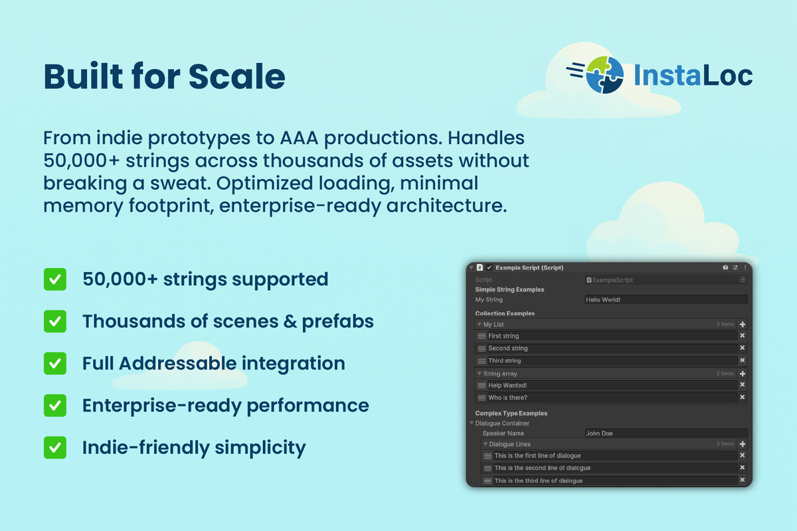Image resolution: width=797 pixels, height=531 pixels.
Task: Add a new Dialogue Lines entry
Action: click(x=743, y=444)
